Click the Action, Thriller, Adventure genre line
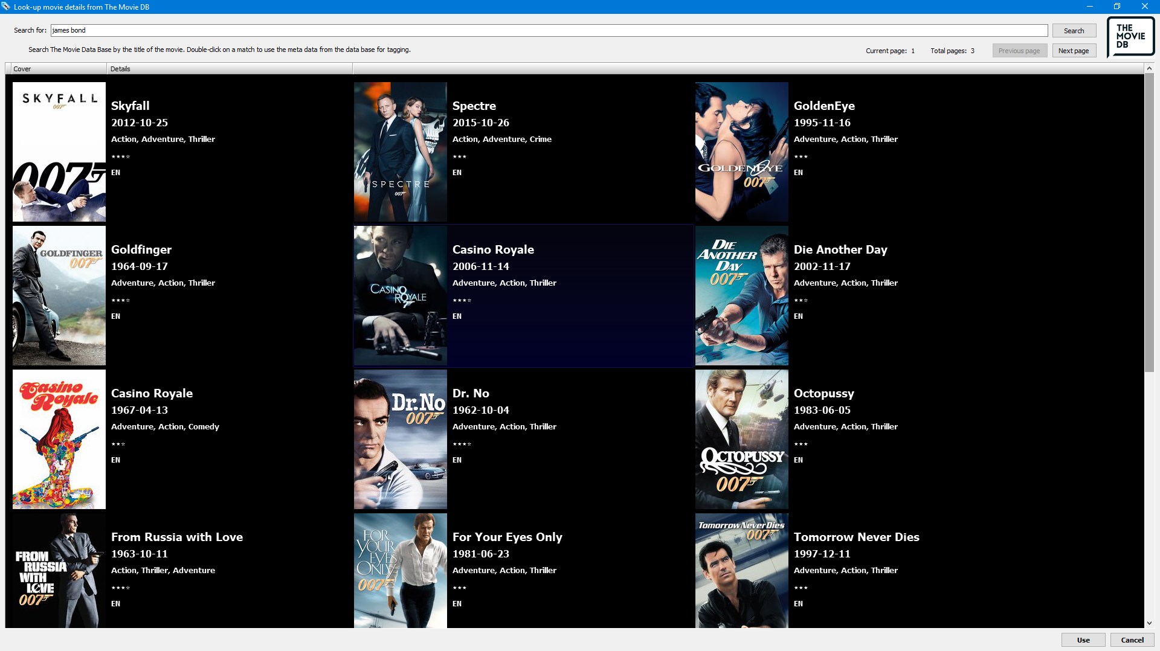Viewport: 1160px width, 651px height. click(x=163, y=570)
